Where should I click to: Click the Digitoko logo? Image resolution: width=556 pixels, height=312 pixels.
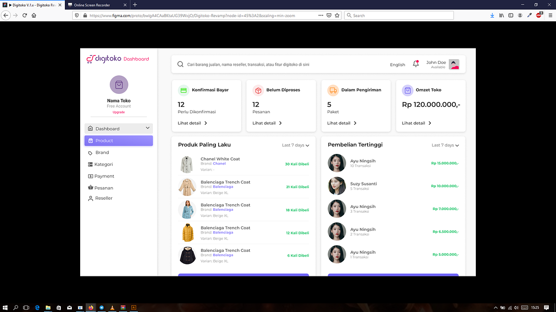coord(118,59)
